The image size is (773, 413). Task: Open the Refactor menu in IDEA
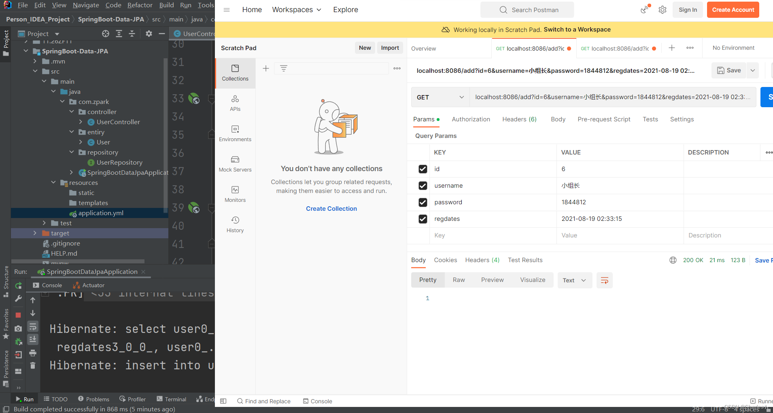(x=140, y=5)
